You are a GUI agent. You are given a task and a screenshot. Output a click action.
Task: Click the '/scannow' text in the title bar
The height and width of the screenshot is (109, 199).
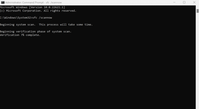tap(56, 3)
